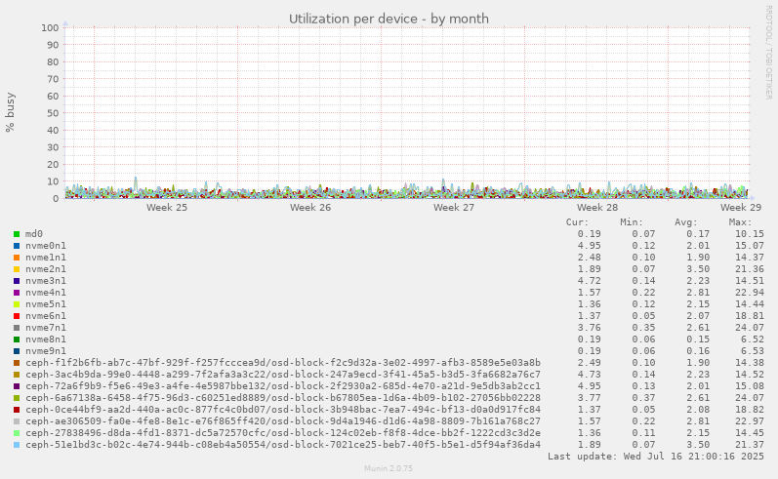Click the ceph-f1f2b6fb legend swatch
This screenshot has width=778, height=479.
[17, 363]
